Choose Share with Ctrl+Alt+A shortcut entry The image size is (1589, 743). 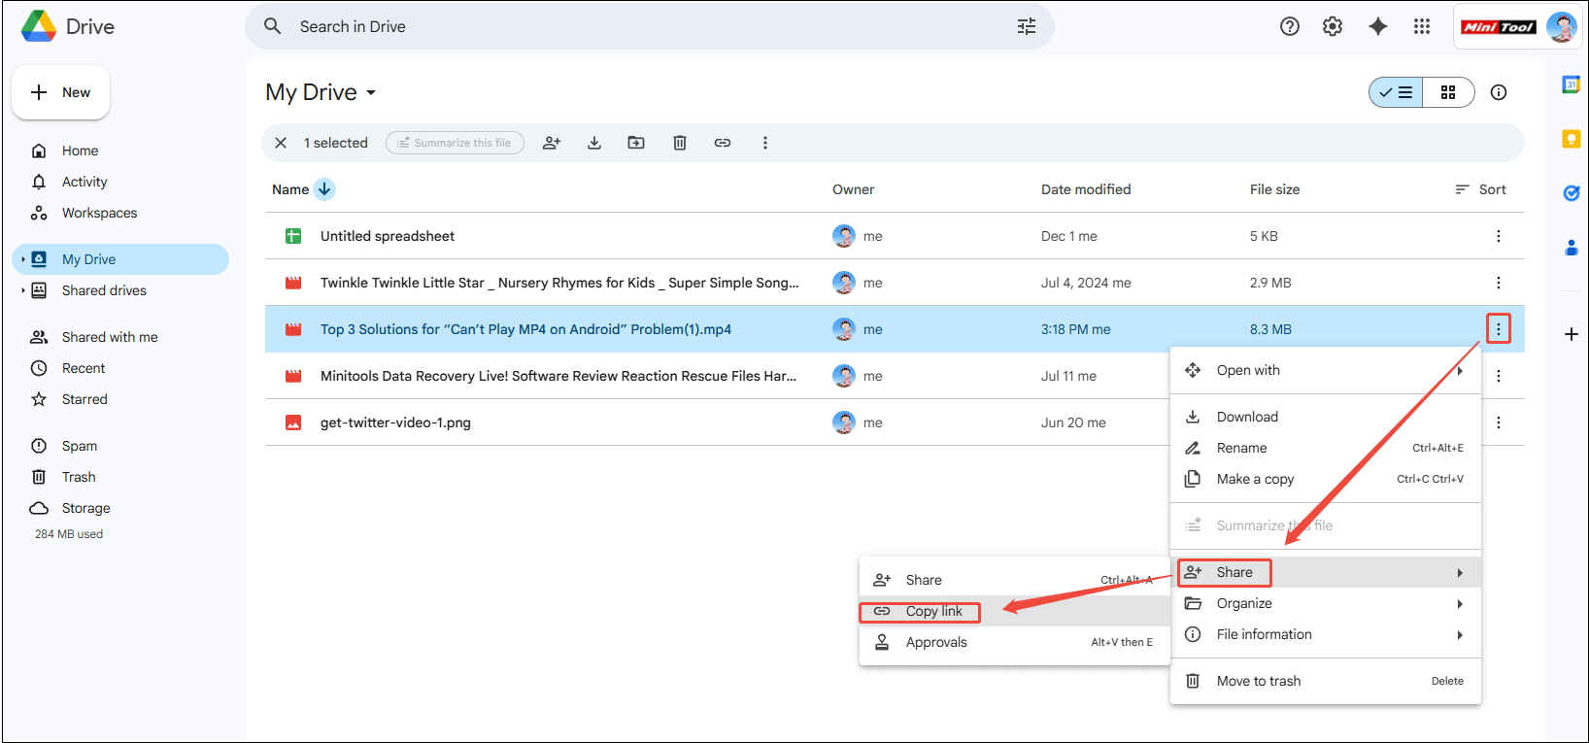(x=1015, y=580)
